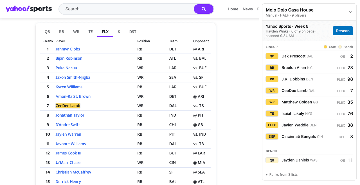This screenshot has width=360, height=185.
Task: Switch to the WR rankings tab
Action: 76,32
